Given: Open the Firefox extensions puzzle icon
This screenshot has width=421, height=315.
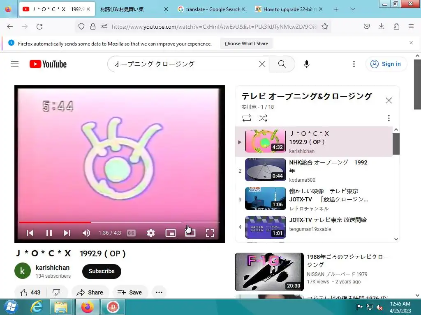Looking at the screenshot, I should point(396,26).
